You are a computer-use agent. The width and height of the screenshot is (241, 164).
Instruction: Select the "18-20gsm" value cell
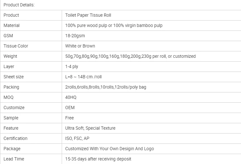coord(75,36)
